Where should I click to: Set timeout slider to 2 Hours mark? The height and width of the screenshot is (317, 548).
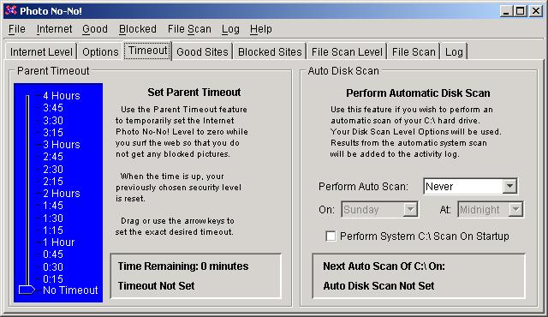(x=62, y=194)
